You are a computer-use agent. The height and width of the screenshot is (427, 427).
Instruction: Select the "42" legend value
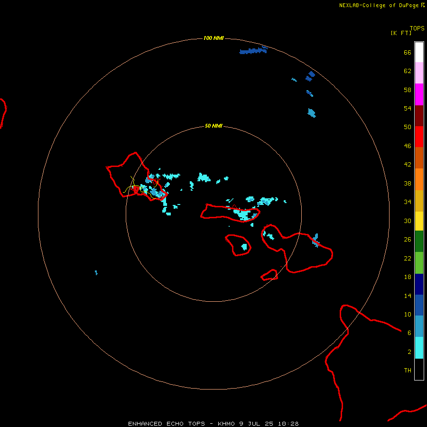[408, 165]
